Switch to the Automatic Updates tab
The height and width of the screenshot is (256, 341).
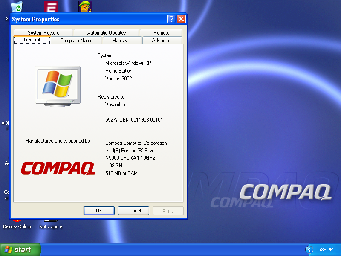click(107, 33)
